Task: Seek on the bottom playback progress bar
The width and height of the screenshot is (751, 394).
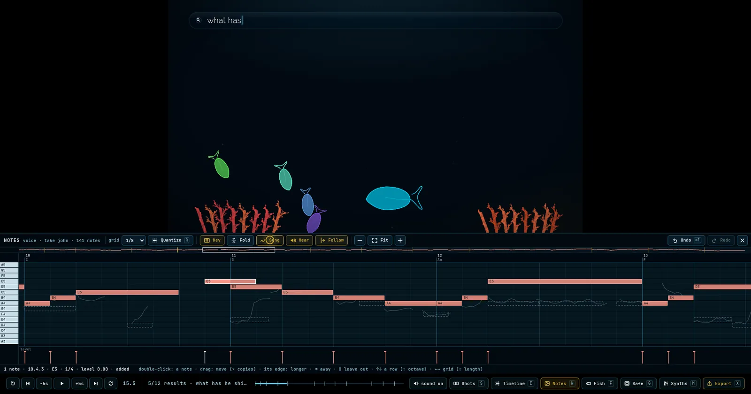Action: point(329,384)
